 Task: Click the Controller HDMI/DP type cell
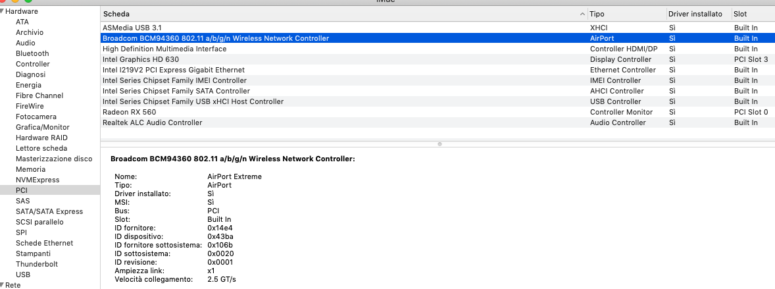click(624, 49)
